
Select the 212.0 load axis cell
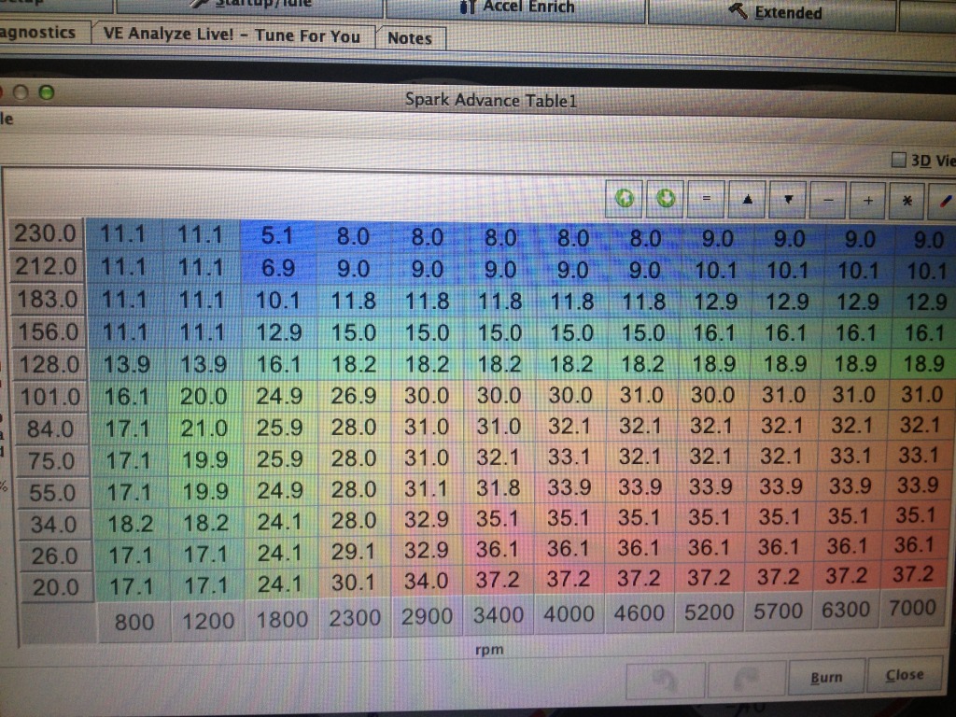pos(47,266)
